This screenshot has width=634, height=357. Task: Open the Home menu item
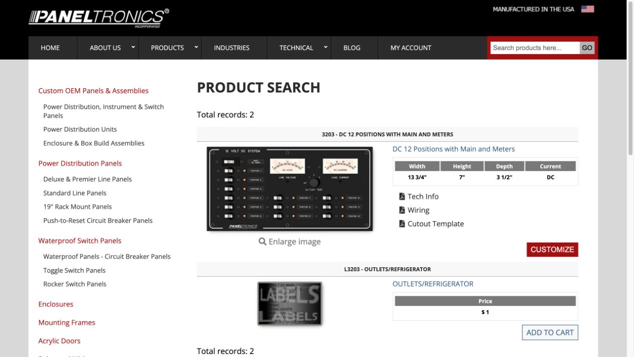click(x=50, y=48)
